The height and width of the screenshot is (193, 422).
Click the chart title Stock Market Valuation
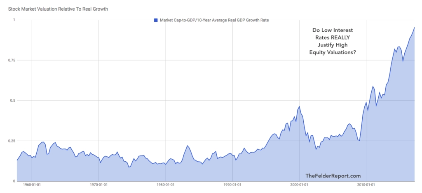pyautogui.click(x=58, y=9)
